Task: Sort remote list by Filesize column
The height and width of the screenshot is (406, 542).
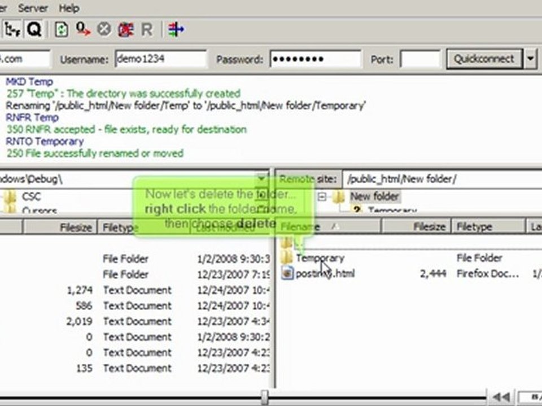Action: (417, 227)
